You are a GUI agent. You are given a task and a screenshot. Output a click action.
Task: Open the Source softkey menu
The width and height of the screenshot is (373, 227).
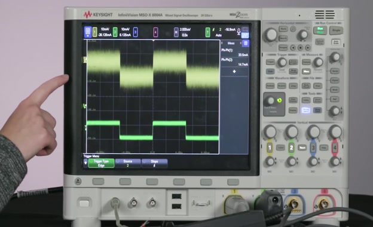click(x=128, y=163)
